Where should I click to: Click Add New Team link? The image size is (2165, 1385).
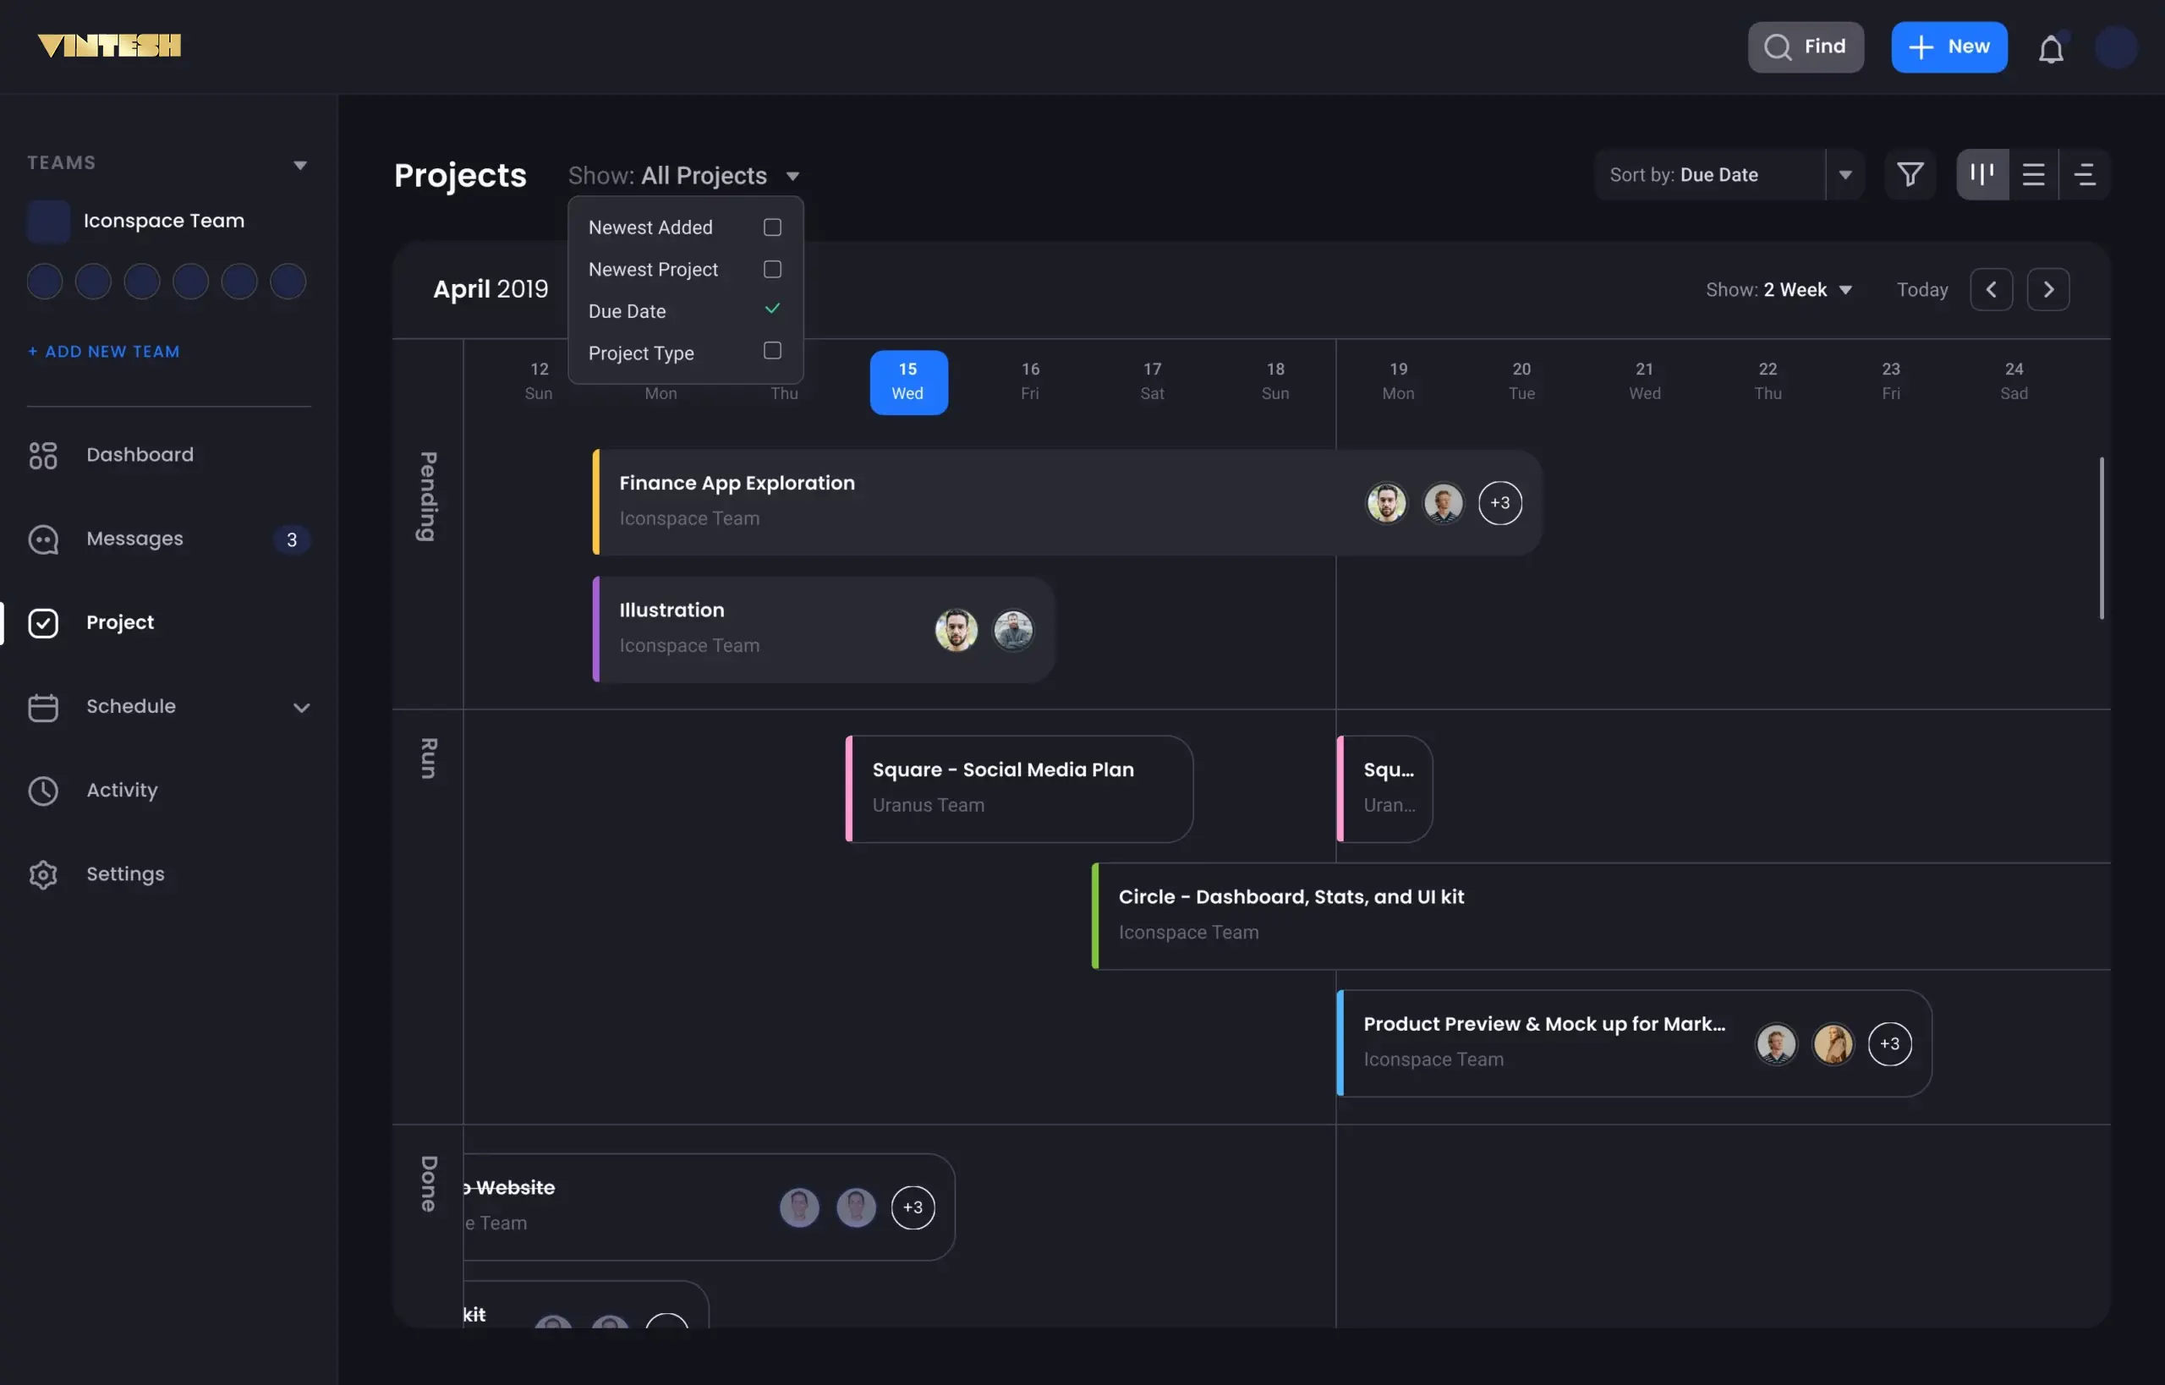(x=103, y=352)
